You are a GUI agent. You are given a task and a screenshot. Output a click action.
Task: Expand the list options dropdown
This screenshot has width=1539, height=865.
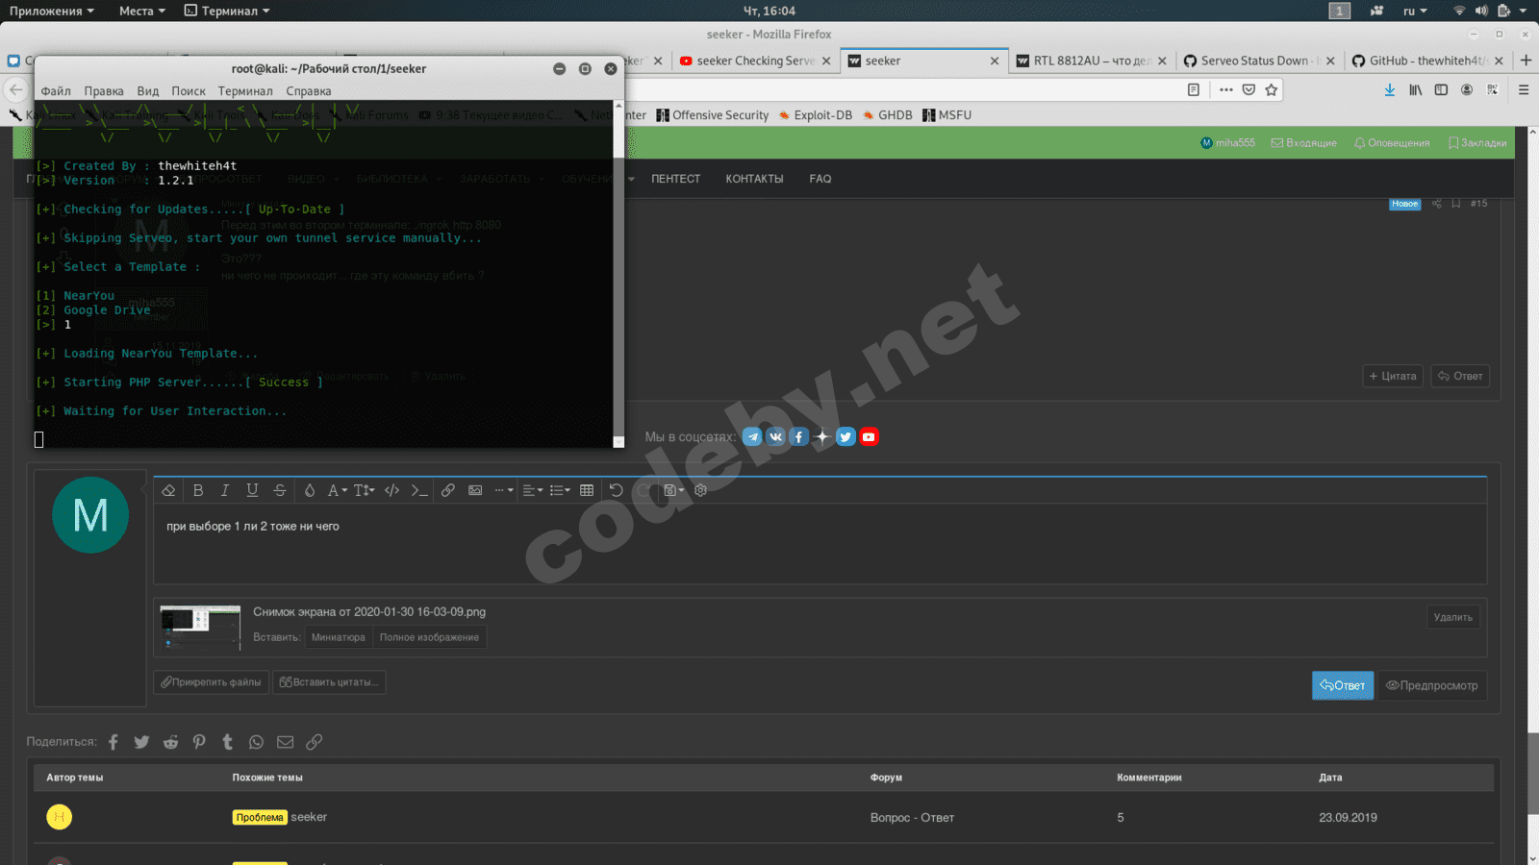pyautogui.click(x=559, y=490)
